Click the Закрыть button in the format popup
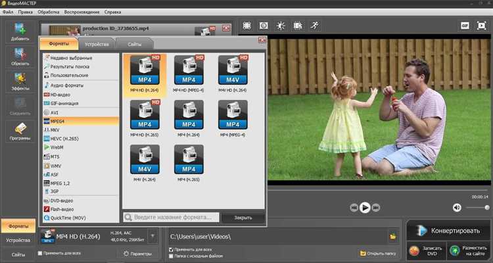493x263 pixels. (243, 217)
